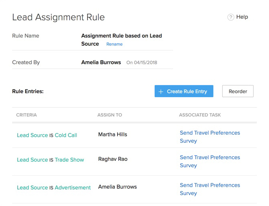Select the Martha Hills assignee cell
Screen dimensions: 269x206
tap(112, 135)
